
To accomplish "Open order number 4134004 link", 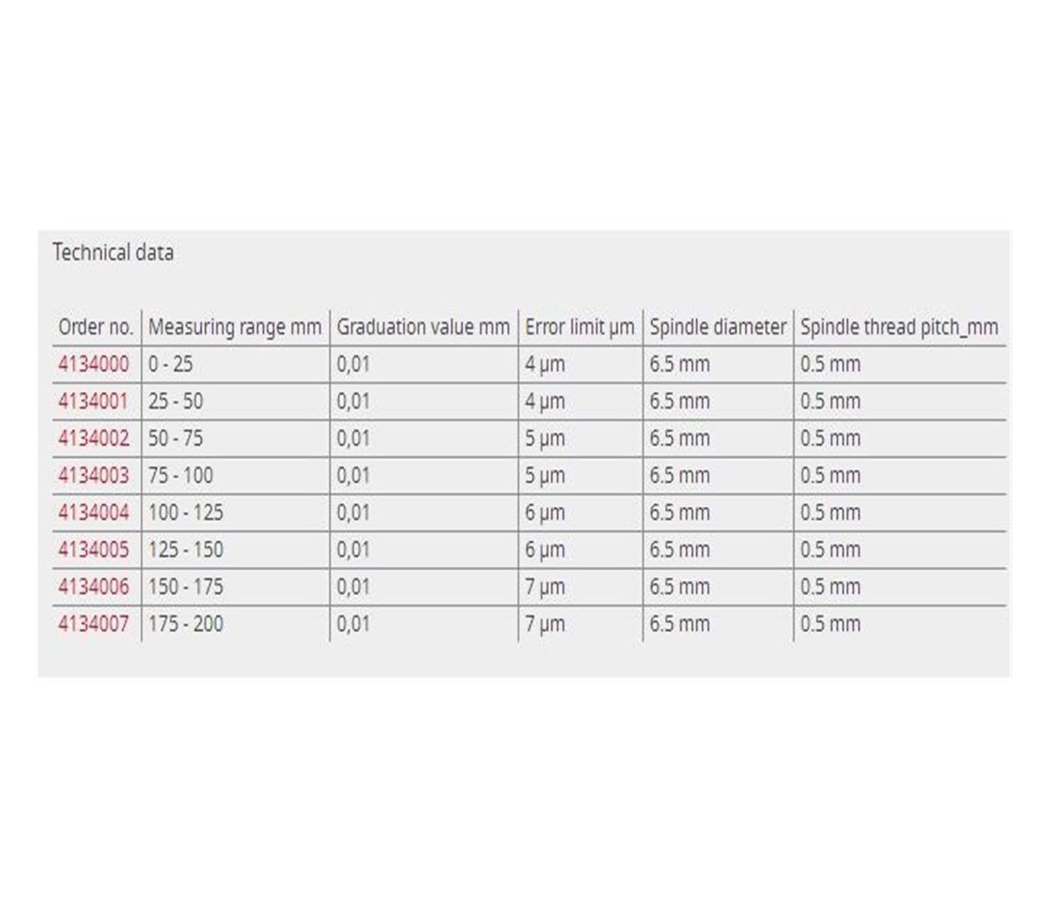I will pos(93,513).
